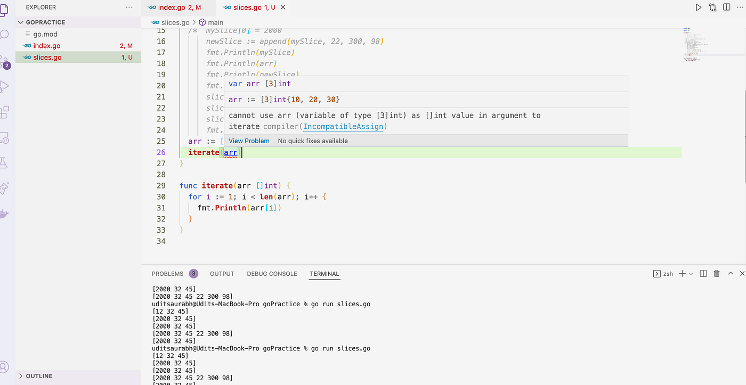Kill the terminal using the trash icon
This screenshot has width=746, height=385.
point(716,273)
